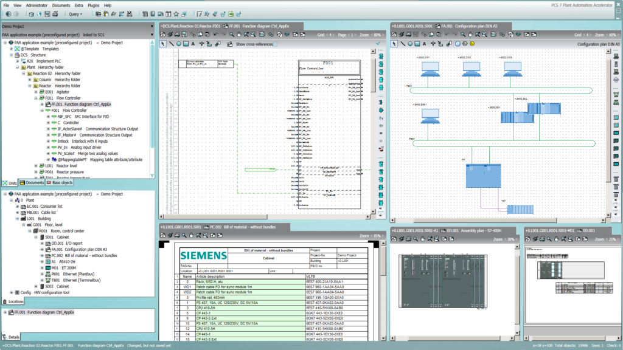Select the Text tool in the function diagram toolbar
Screen dimensions: 623x350
pos(193,44)
